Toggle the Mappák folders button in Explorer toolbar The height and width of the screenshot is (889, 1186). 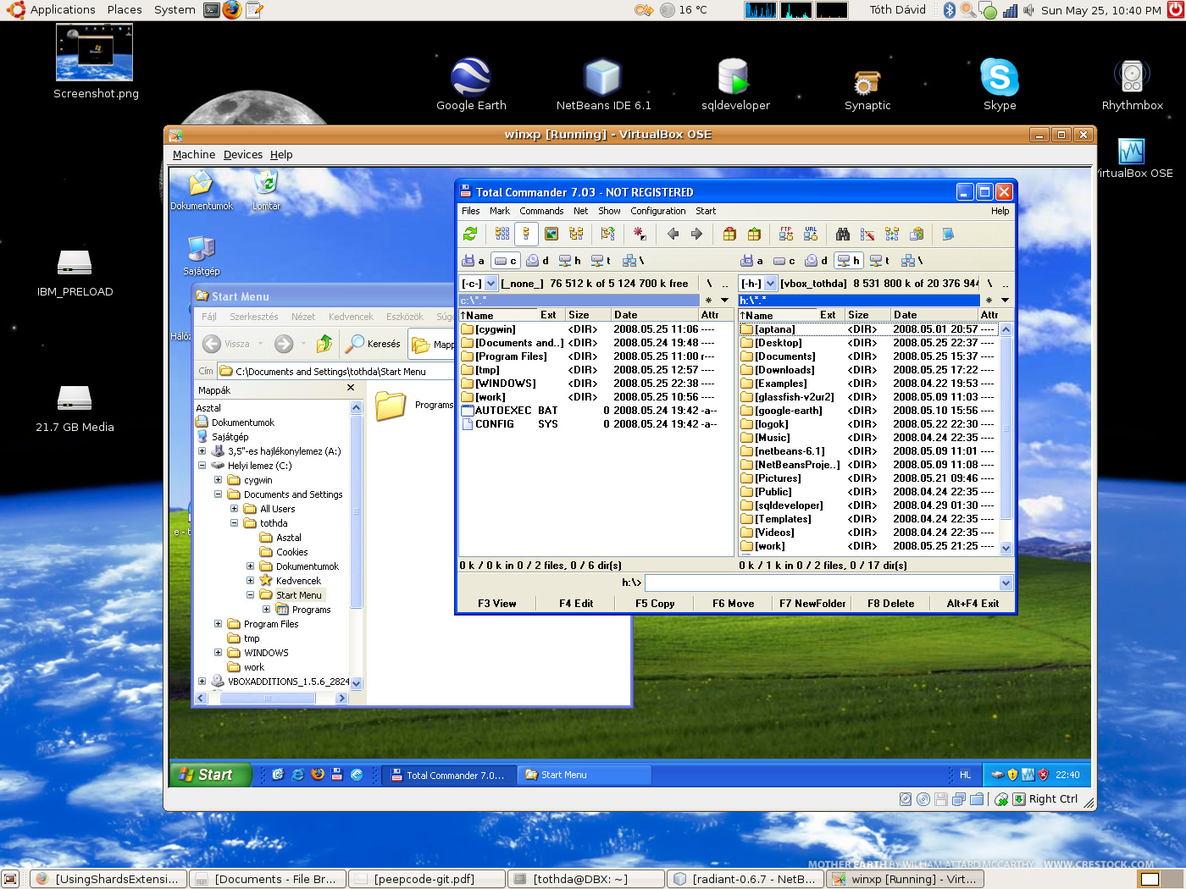point(433,344)
